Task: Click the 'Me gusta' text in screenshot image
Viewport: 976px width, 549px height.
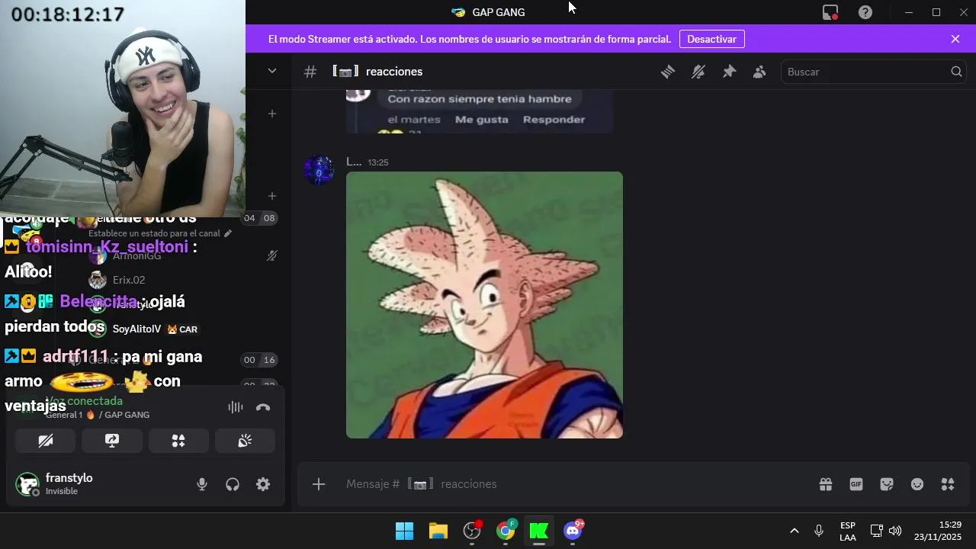Action: (x=482, y=120)
